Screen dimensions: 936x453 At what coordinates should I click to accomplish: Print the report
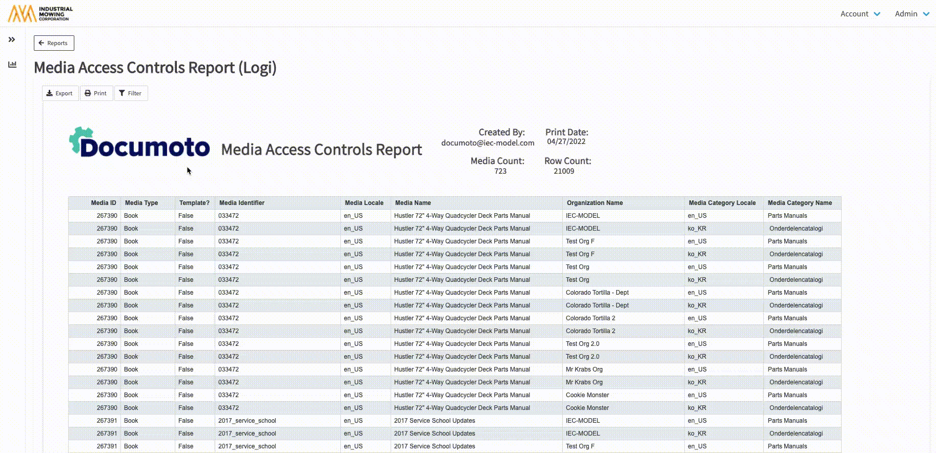pos(96,93)
